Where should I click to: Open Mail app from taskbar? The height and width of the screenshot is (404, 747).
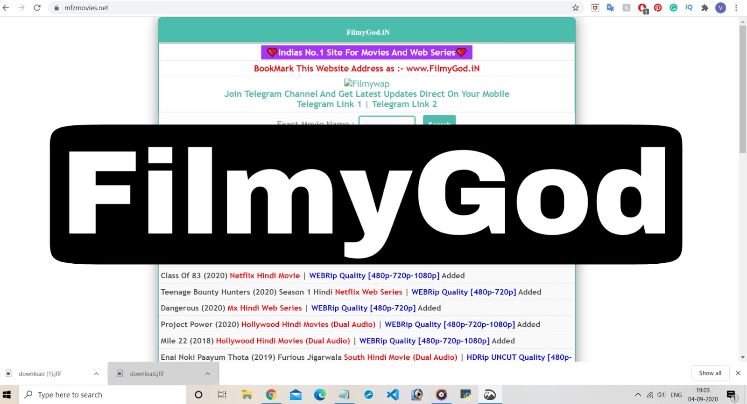tap(296, 395)
